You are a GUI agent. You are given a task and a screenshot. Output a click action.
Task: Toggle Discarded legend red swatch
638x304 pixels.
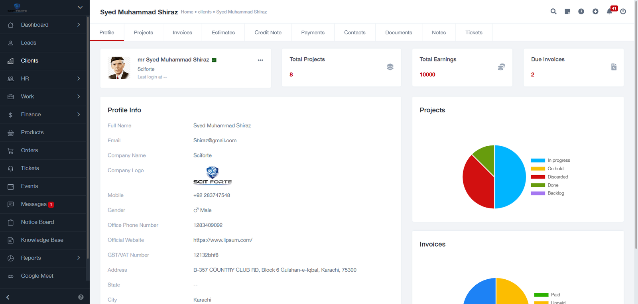[x=538, y=177]
